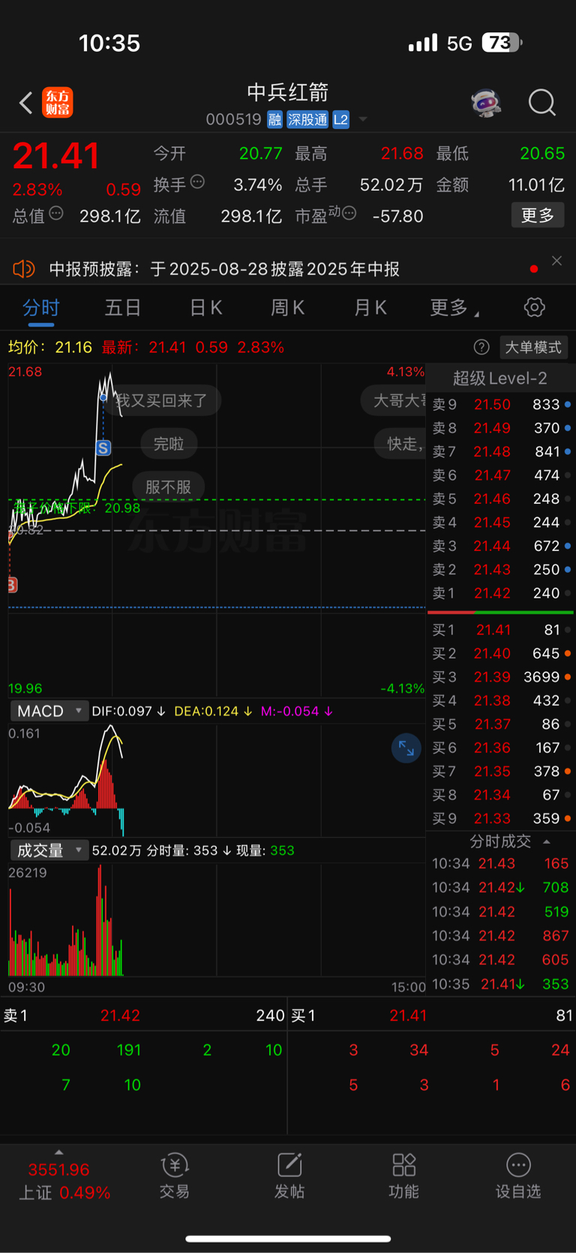The image size is (576, 1253).
Task: Select 卖1 order row 21.42
Action: pyautogui.click(x=501, y=593)
